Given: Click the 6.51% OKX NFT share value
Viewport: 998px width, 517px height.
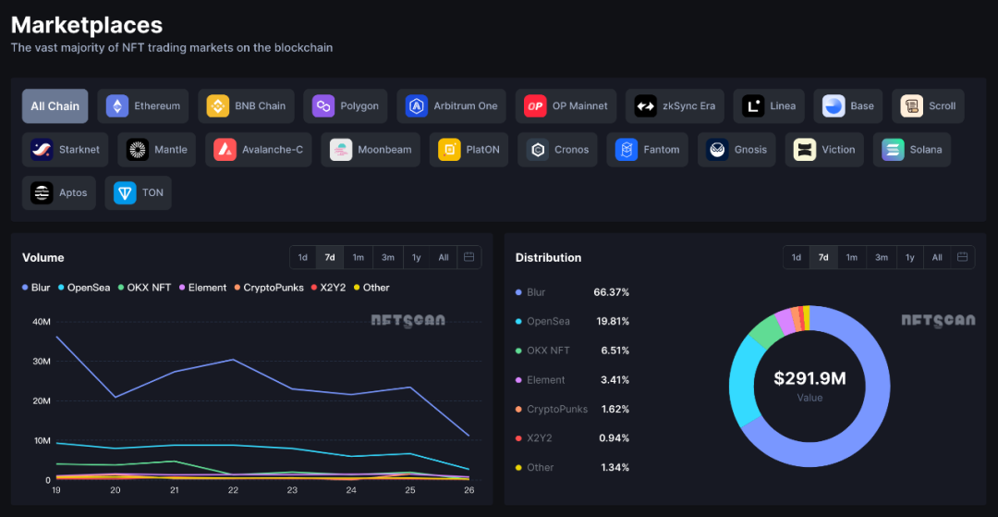Looking at the screenshot, I should click(615, 351).
